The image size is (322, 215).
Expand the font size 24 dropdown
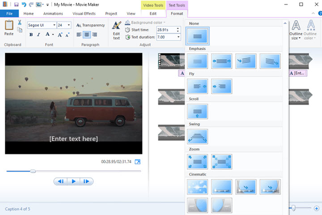pyautogui.click(x=69, y=25)
